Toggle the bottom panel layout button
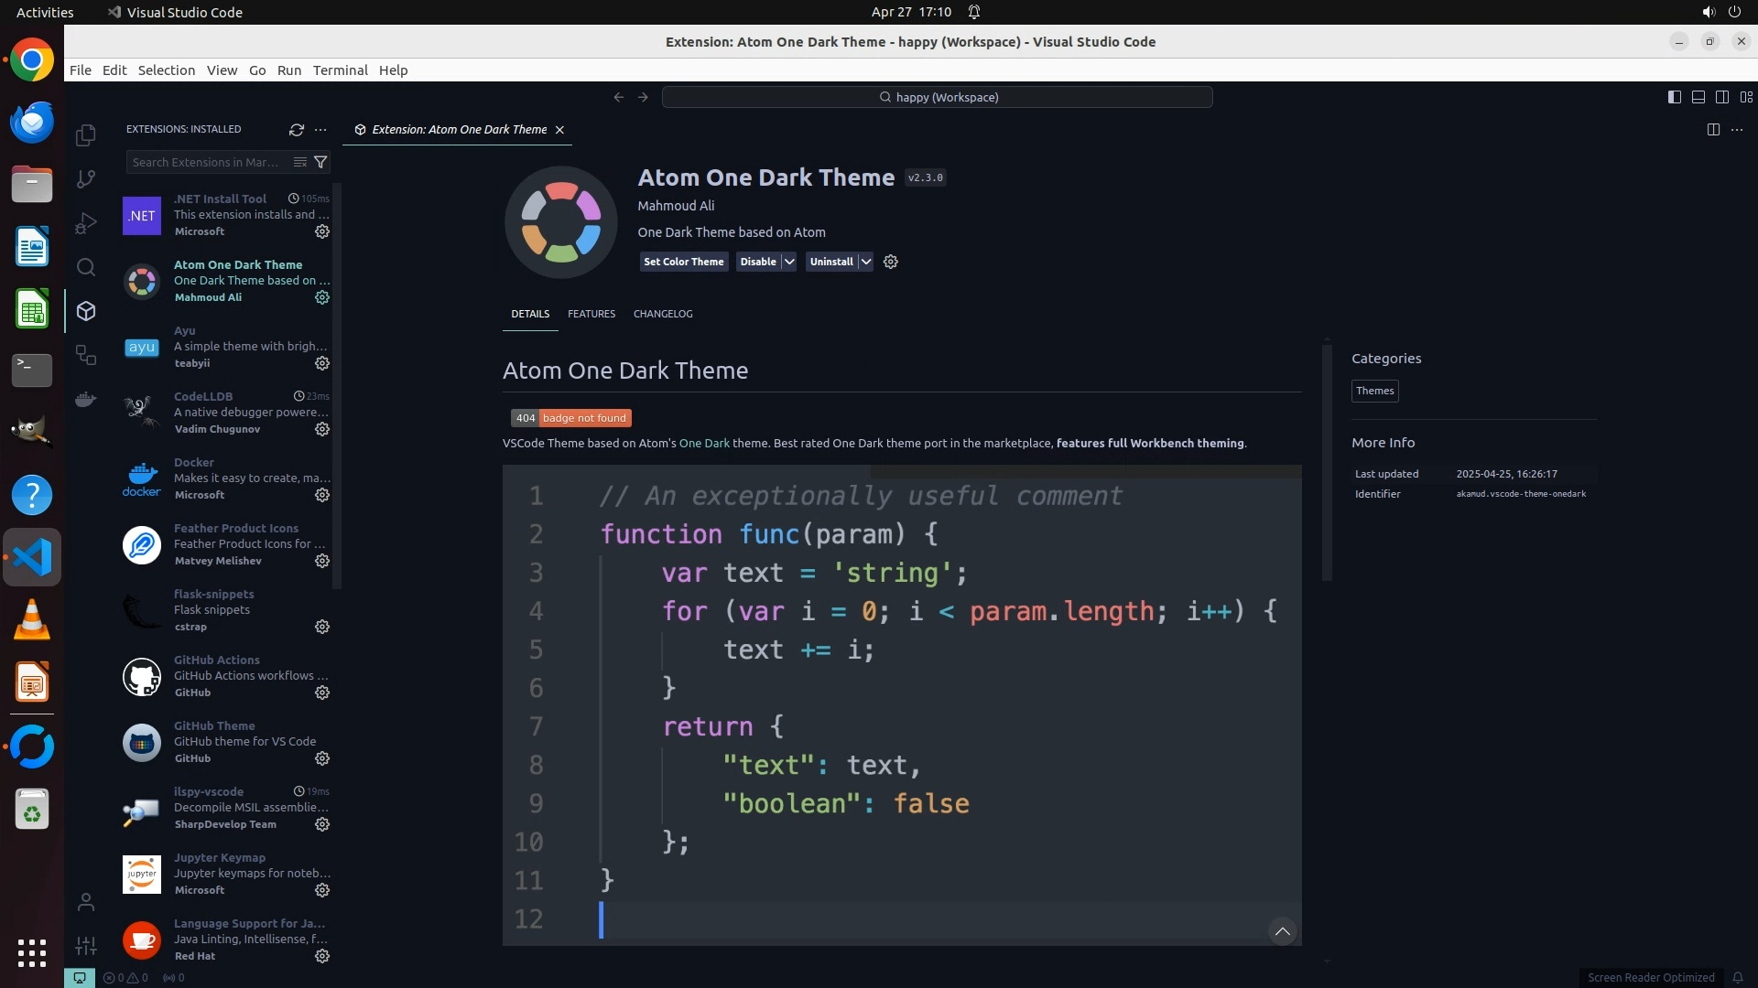 [x=1698, y=97]
